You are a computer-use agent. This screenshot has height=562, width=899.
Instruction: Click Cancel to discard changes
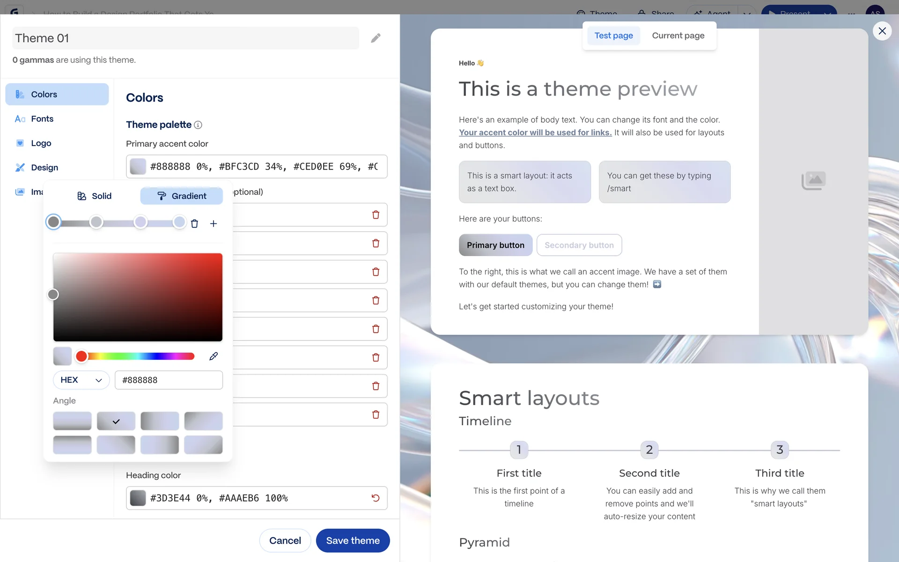pyautogui.click(x=285, y=540)
